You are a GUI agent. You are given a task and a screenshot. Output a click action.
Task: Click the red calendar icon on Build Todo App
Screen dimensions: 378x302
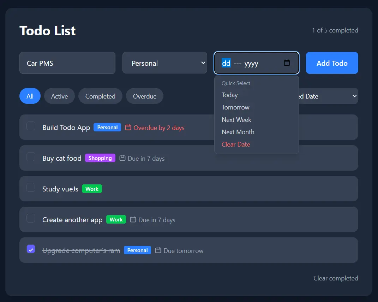128,128
